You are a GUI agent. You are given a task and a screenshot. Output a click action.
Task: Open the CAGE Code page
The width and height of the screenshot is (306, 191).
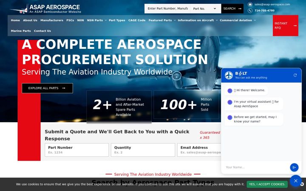tap(137, 20)
